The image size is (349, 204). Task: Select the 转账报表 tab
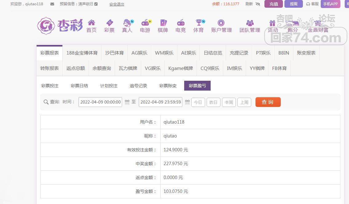(50, 68)
